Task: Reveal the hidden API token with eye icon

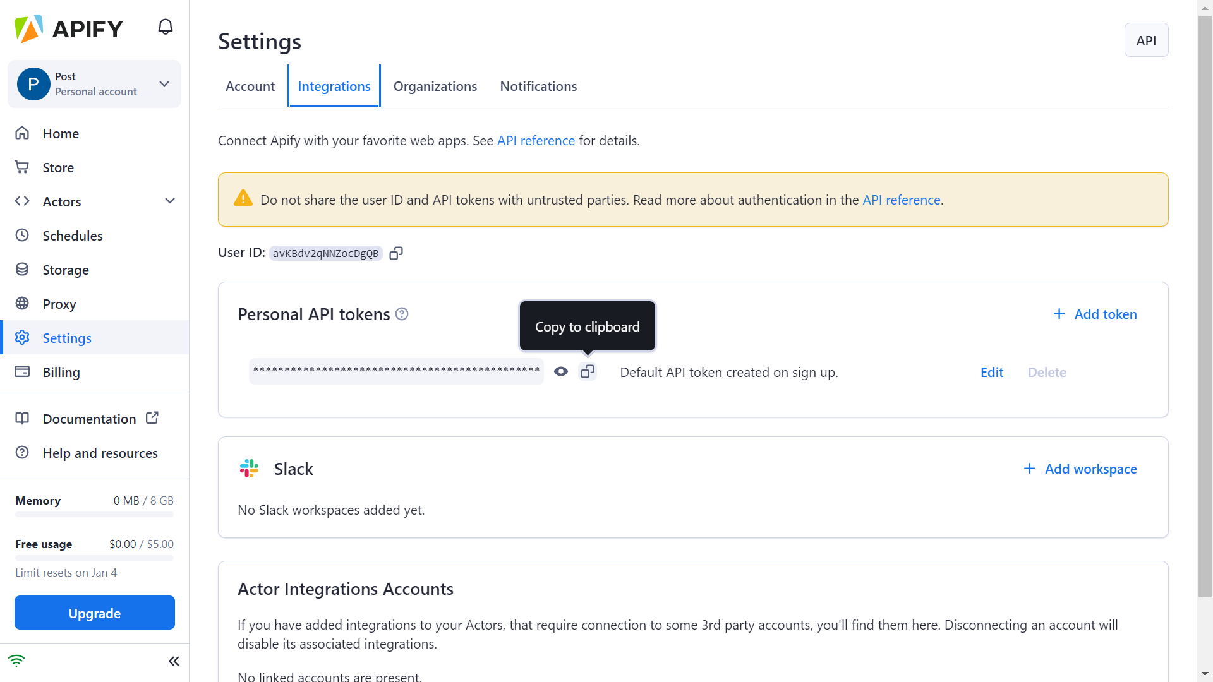Action: click(x=561, y=372)
